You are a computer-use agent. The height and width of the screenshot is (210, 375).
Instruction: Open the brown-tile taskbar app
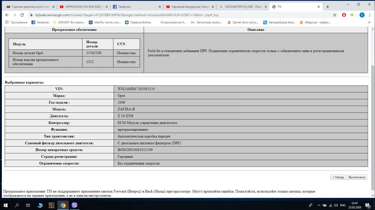point(52,205)
